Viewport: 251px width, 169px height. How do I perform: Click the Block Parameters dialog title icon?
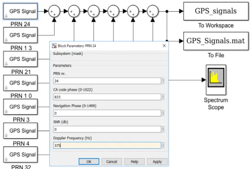coord(54,46)
